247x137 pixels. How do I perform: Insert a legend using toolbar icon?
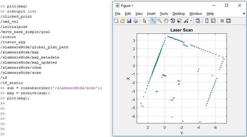[213, 21]
